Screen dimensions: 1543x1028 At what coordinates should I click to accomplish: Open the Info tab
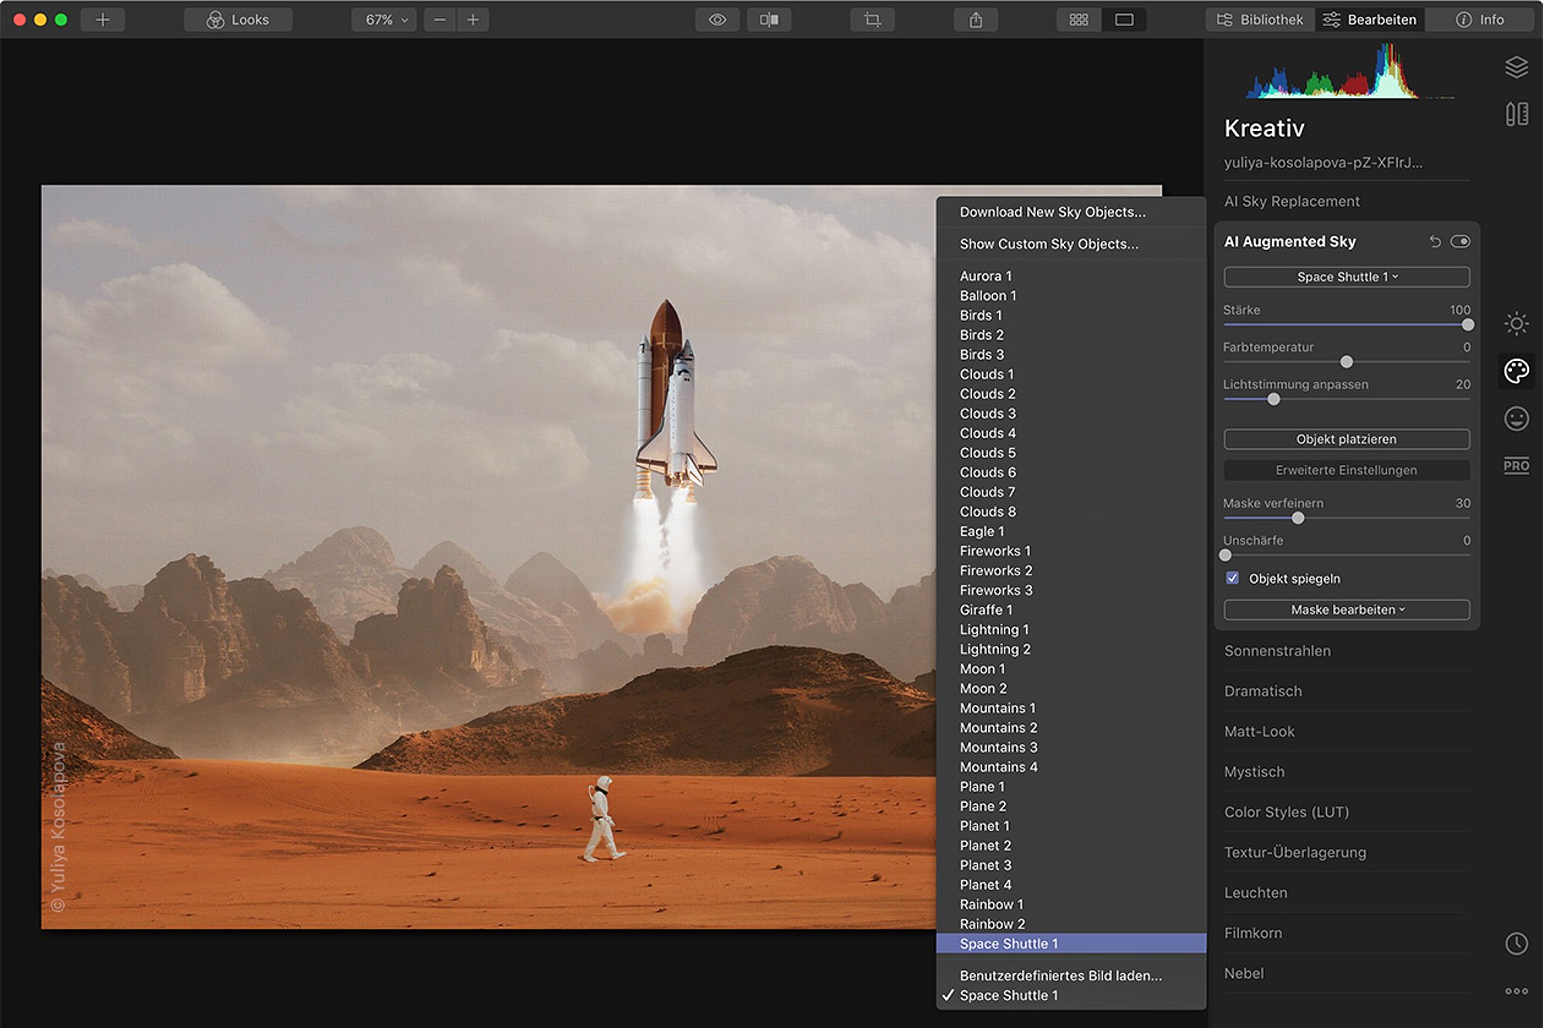(x=1480, y=19)
